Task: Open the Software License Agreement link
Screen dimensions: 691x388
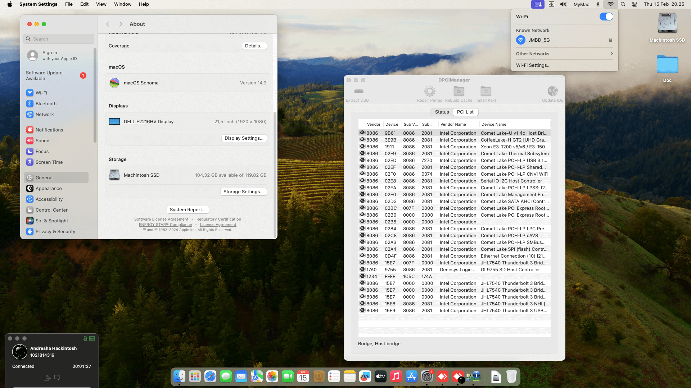Action: (161, 219)
